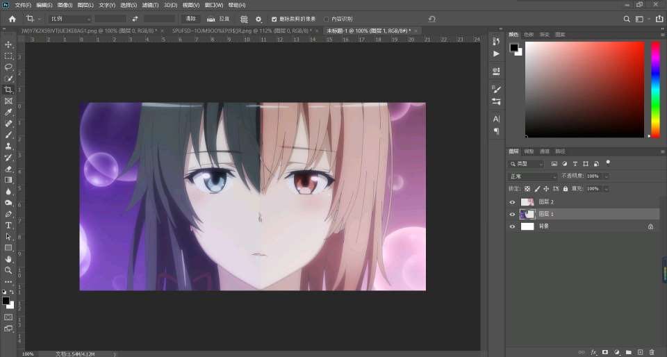
Task: Toggle lock position in Layers panel
Action: pos(546,189)
